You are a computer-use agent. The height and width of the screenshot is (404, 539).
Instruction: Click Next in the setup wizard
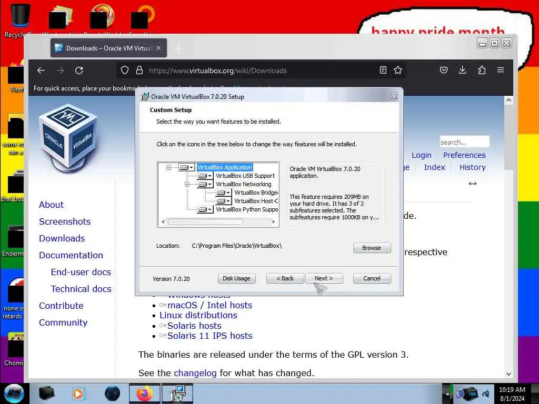pyautogui.click(x=324, y=278)
